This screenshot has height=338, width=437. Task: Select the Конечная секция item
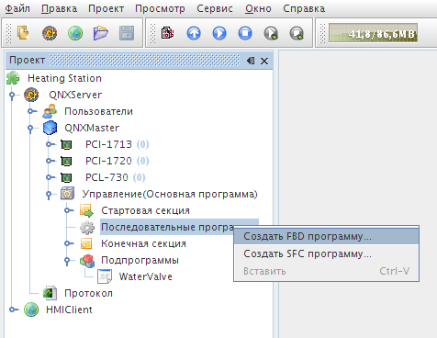pyautogui.click(x=143, y=243)
